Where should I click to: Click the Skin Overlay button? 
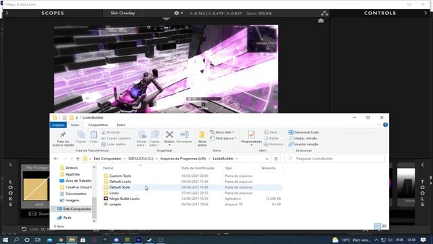122,13
